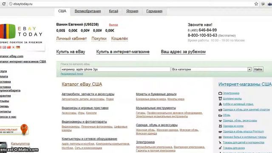Open the online consultant lightbulb banner

pyautogui.click(x=14, y=130)
